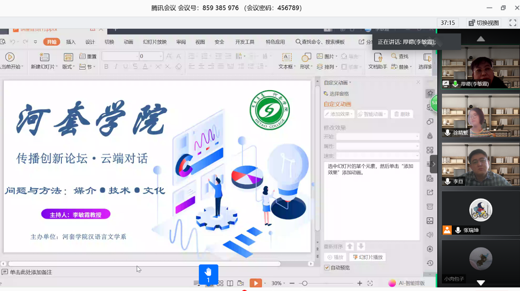The image size is (520, 291).
Task: Start slideshow from current slide icon
Action: click(x=10, y=57)
